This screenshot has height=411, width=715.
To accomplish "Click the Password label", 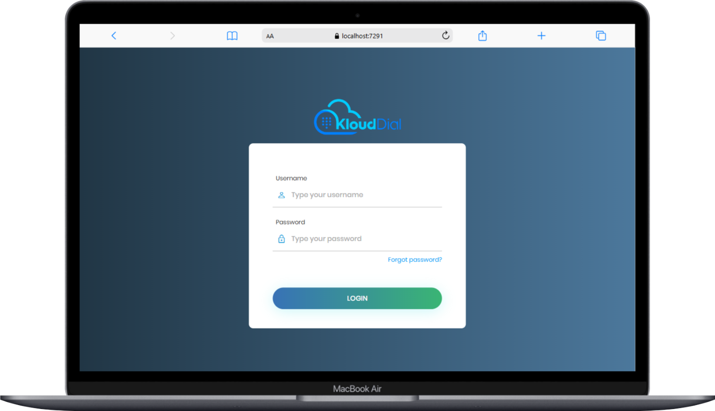I will 290,222.
